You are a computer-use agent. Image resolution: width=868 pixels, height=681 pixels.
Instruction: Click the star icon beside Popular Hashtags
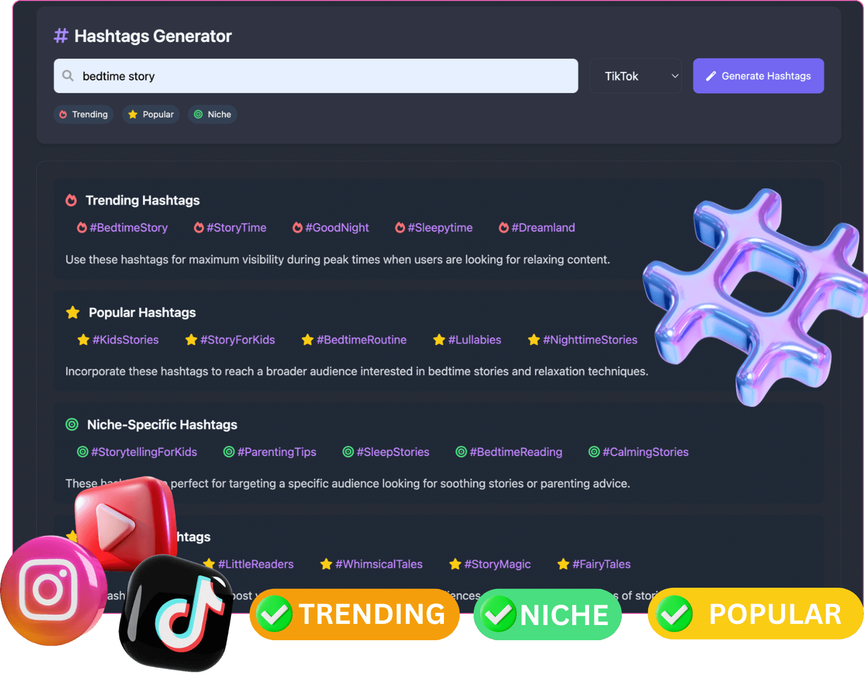pyautogui.click(x=73, y=313)
